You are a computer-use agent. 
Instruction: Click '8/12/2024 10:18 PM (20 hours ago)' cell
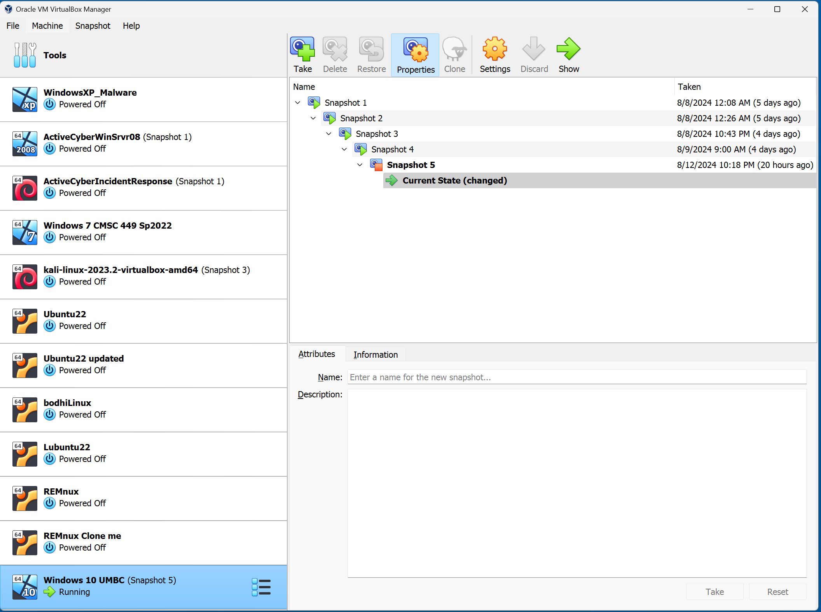click(x=745, y=165)
